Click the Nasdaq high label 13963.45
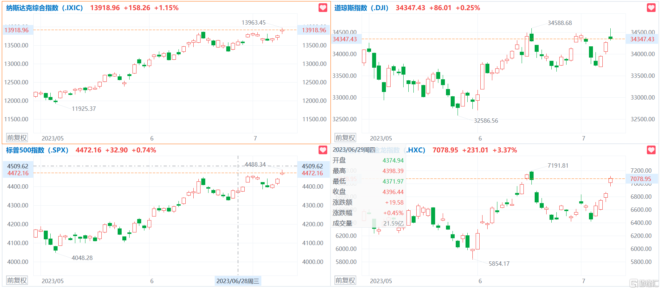Image resolution: width=661 pixels, height=290 pixels. coord(253,22)
